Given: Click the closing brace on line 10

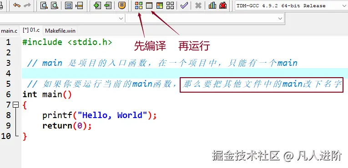Looking at the screenshot, I should coord(25,136).
